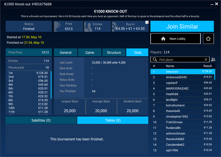Click the 4th place €43.60 payout row

point(28,85)
